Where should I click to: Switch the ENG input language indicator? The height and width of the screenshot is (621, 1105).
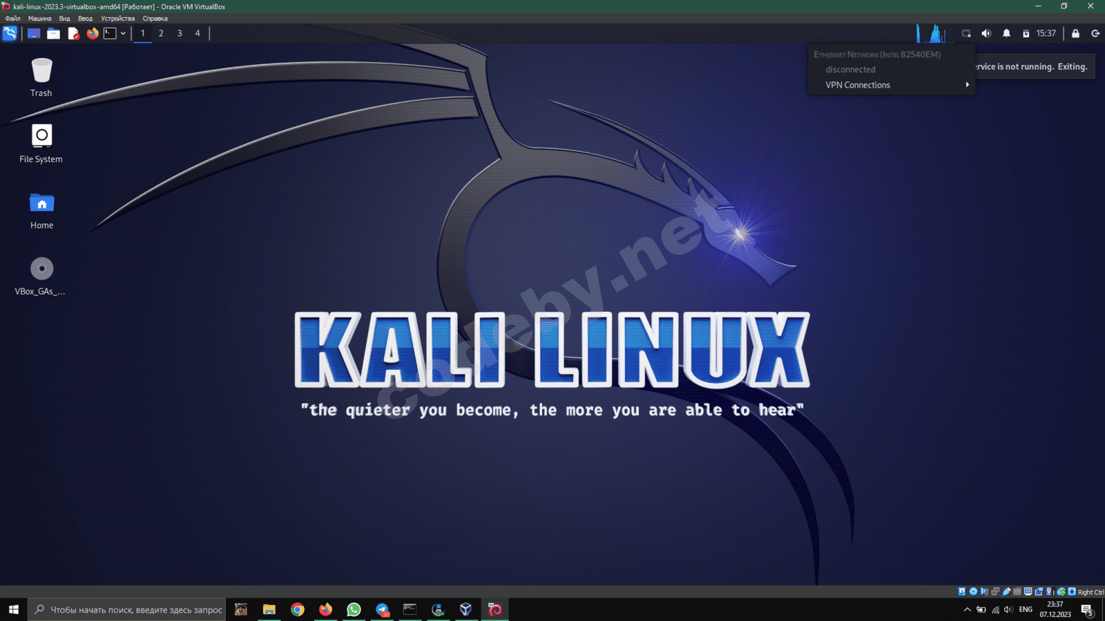pos(1026,609)
